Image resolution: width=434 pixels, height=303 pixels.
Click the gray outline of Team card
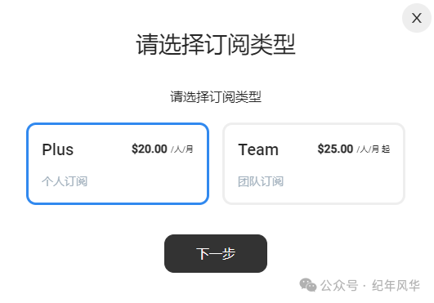[314, 124]
